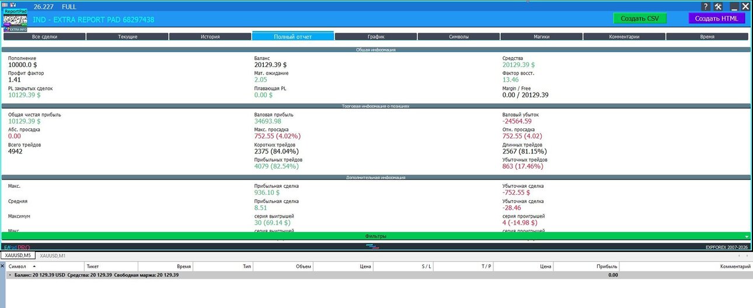Click total trades value 4942
The image size is (753, 308).
tap(16, 151)
